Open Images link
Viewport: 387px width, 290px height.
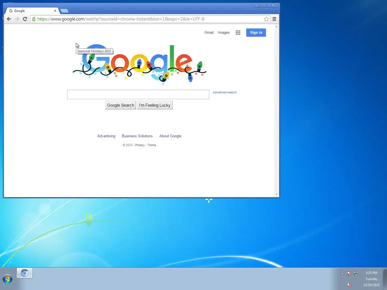(x=224, y=32)
